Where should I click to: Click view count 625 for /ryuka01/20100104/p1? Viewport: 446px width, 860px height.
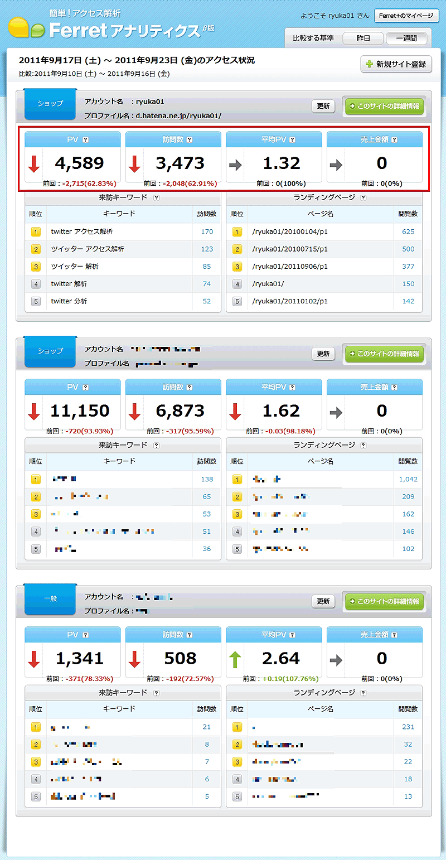(408, 231)
